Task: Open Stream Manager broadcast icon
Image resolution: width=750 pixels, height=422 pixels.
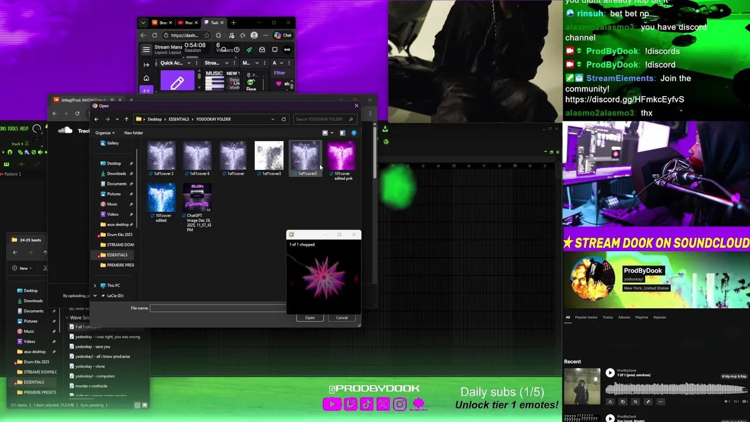Action: coord(146,90)
